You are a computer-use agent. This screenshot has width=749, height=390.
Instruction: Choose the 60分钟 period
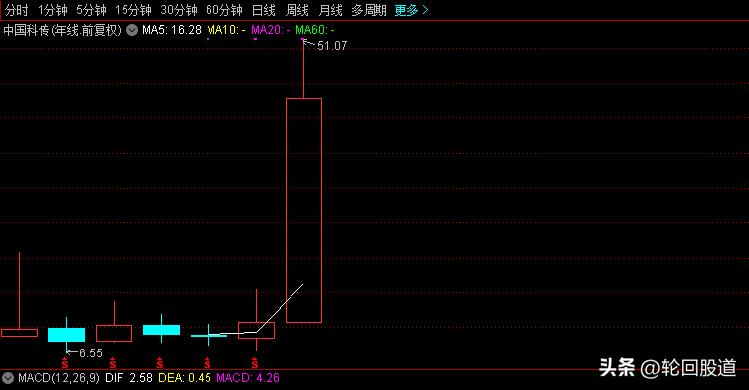click(x=224, y=10)
